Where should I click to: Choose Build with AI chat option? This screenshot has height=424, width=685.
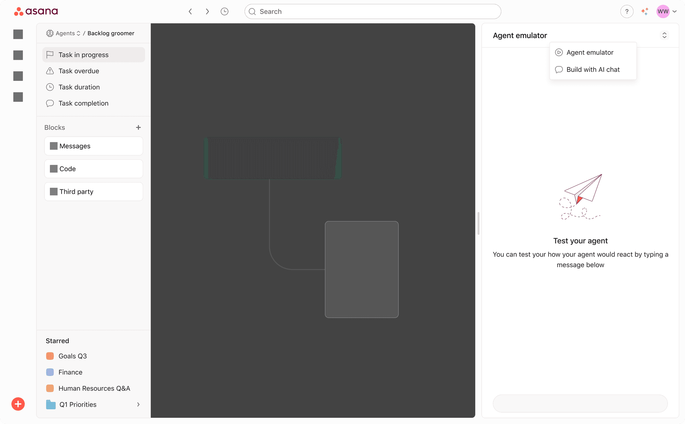pos(593,69)
